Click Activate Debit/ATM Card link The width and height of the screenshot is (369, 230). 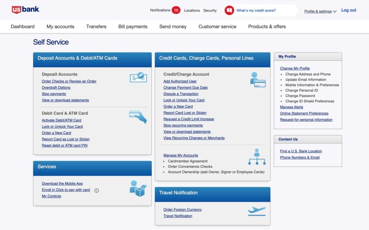click(x=61, y=120)
